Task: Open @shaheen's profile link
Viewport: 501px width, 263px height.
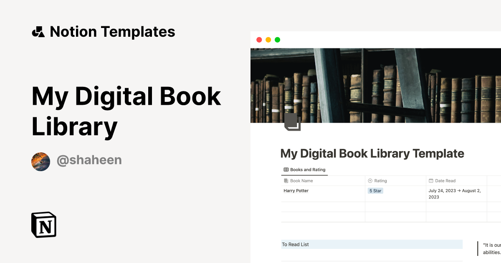Action: (89, 160)
